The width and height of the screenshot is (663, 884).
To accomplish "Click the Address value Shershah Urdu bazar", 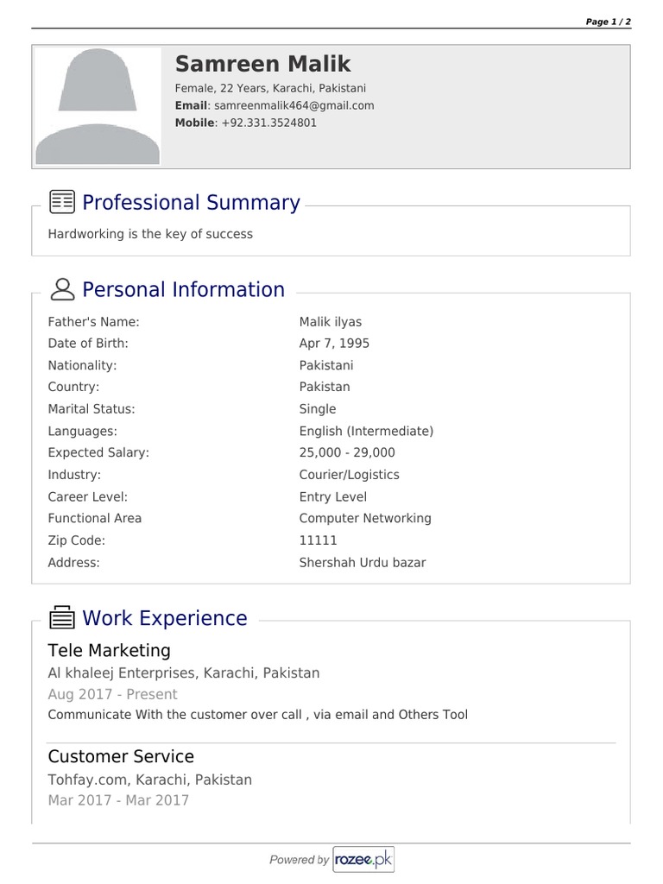I will click(x=363, y=563).
